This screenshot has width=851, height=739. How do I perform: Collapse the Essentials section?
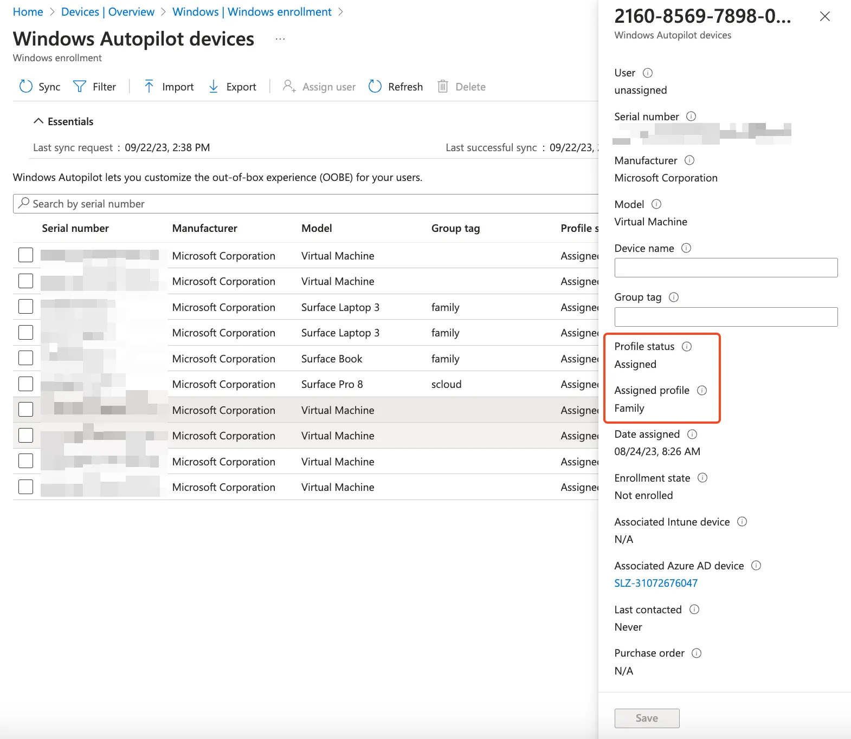pyautogui.click(x=38, y=121)
